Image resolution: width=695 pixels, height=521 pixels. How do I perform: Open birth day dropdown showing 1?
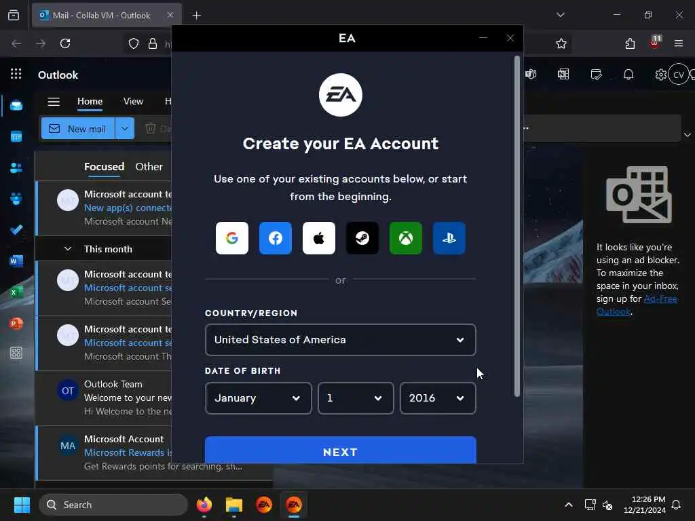pyautogui.click(x=356, y=398)
